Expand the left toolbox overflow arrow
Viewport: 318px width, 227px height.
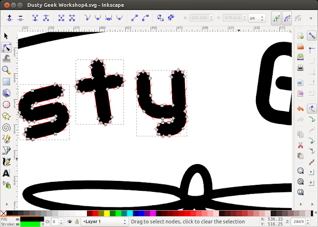(6, 204)
